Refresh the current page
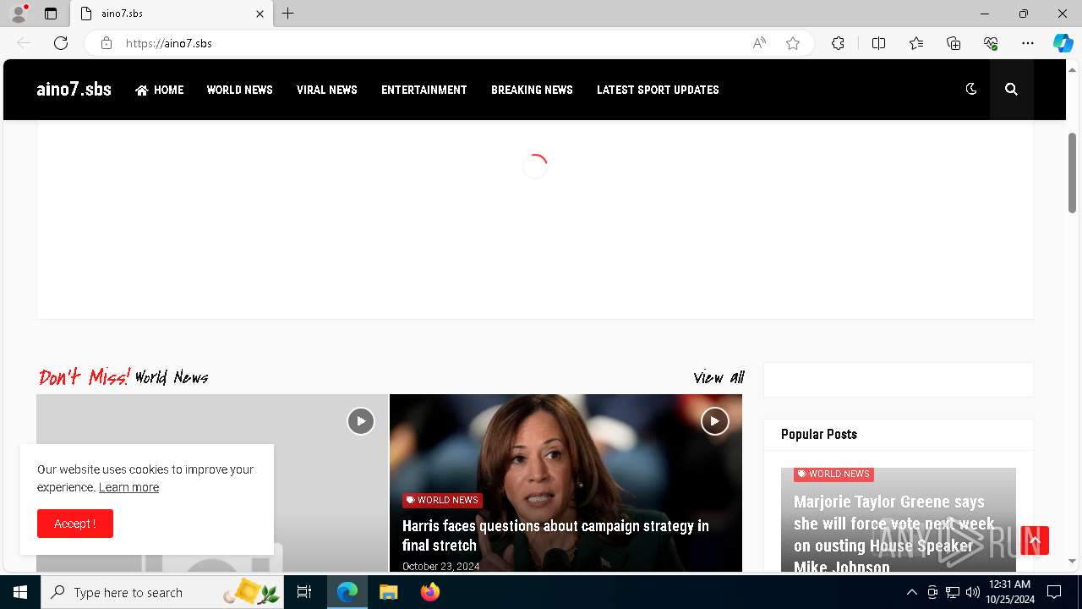The width and height of the screenshot is (1082, 609). point(61,43)
